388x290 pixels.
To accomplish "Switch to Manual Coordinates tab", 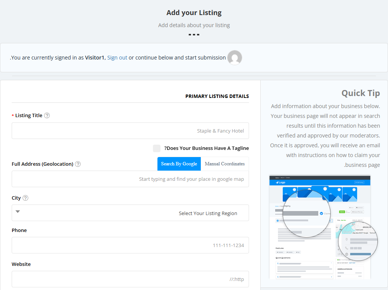I will 225,164.
